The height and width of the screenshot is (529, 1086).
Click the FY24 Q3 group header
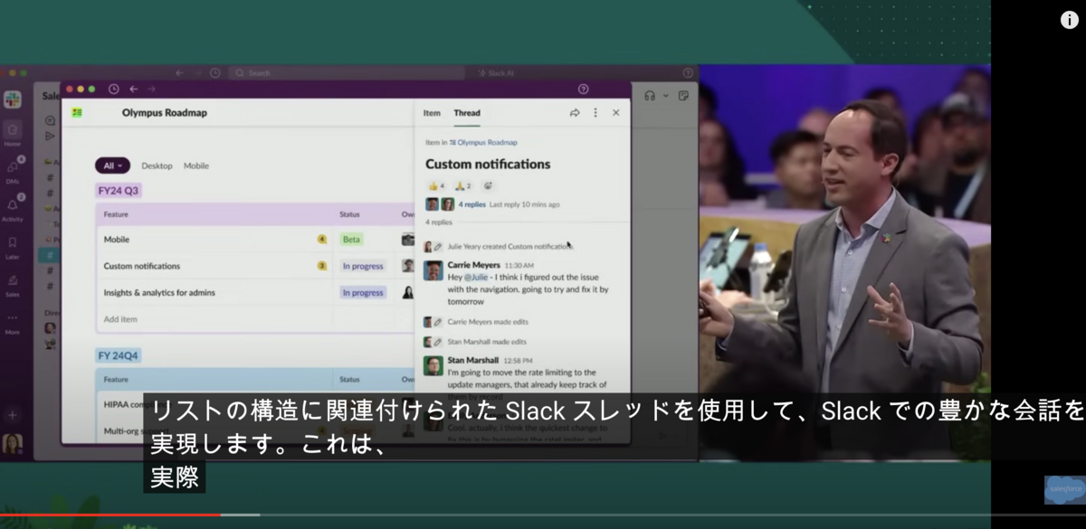tap(119, 191)
